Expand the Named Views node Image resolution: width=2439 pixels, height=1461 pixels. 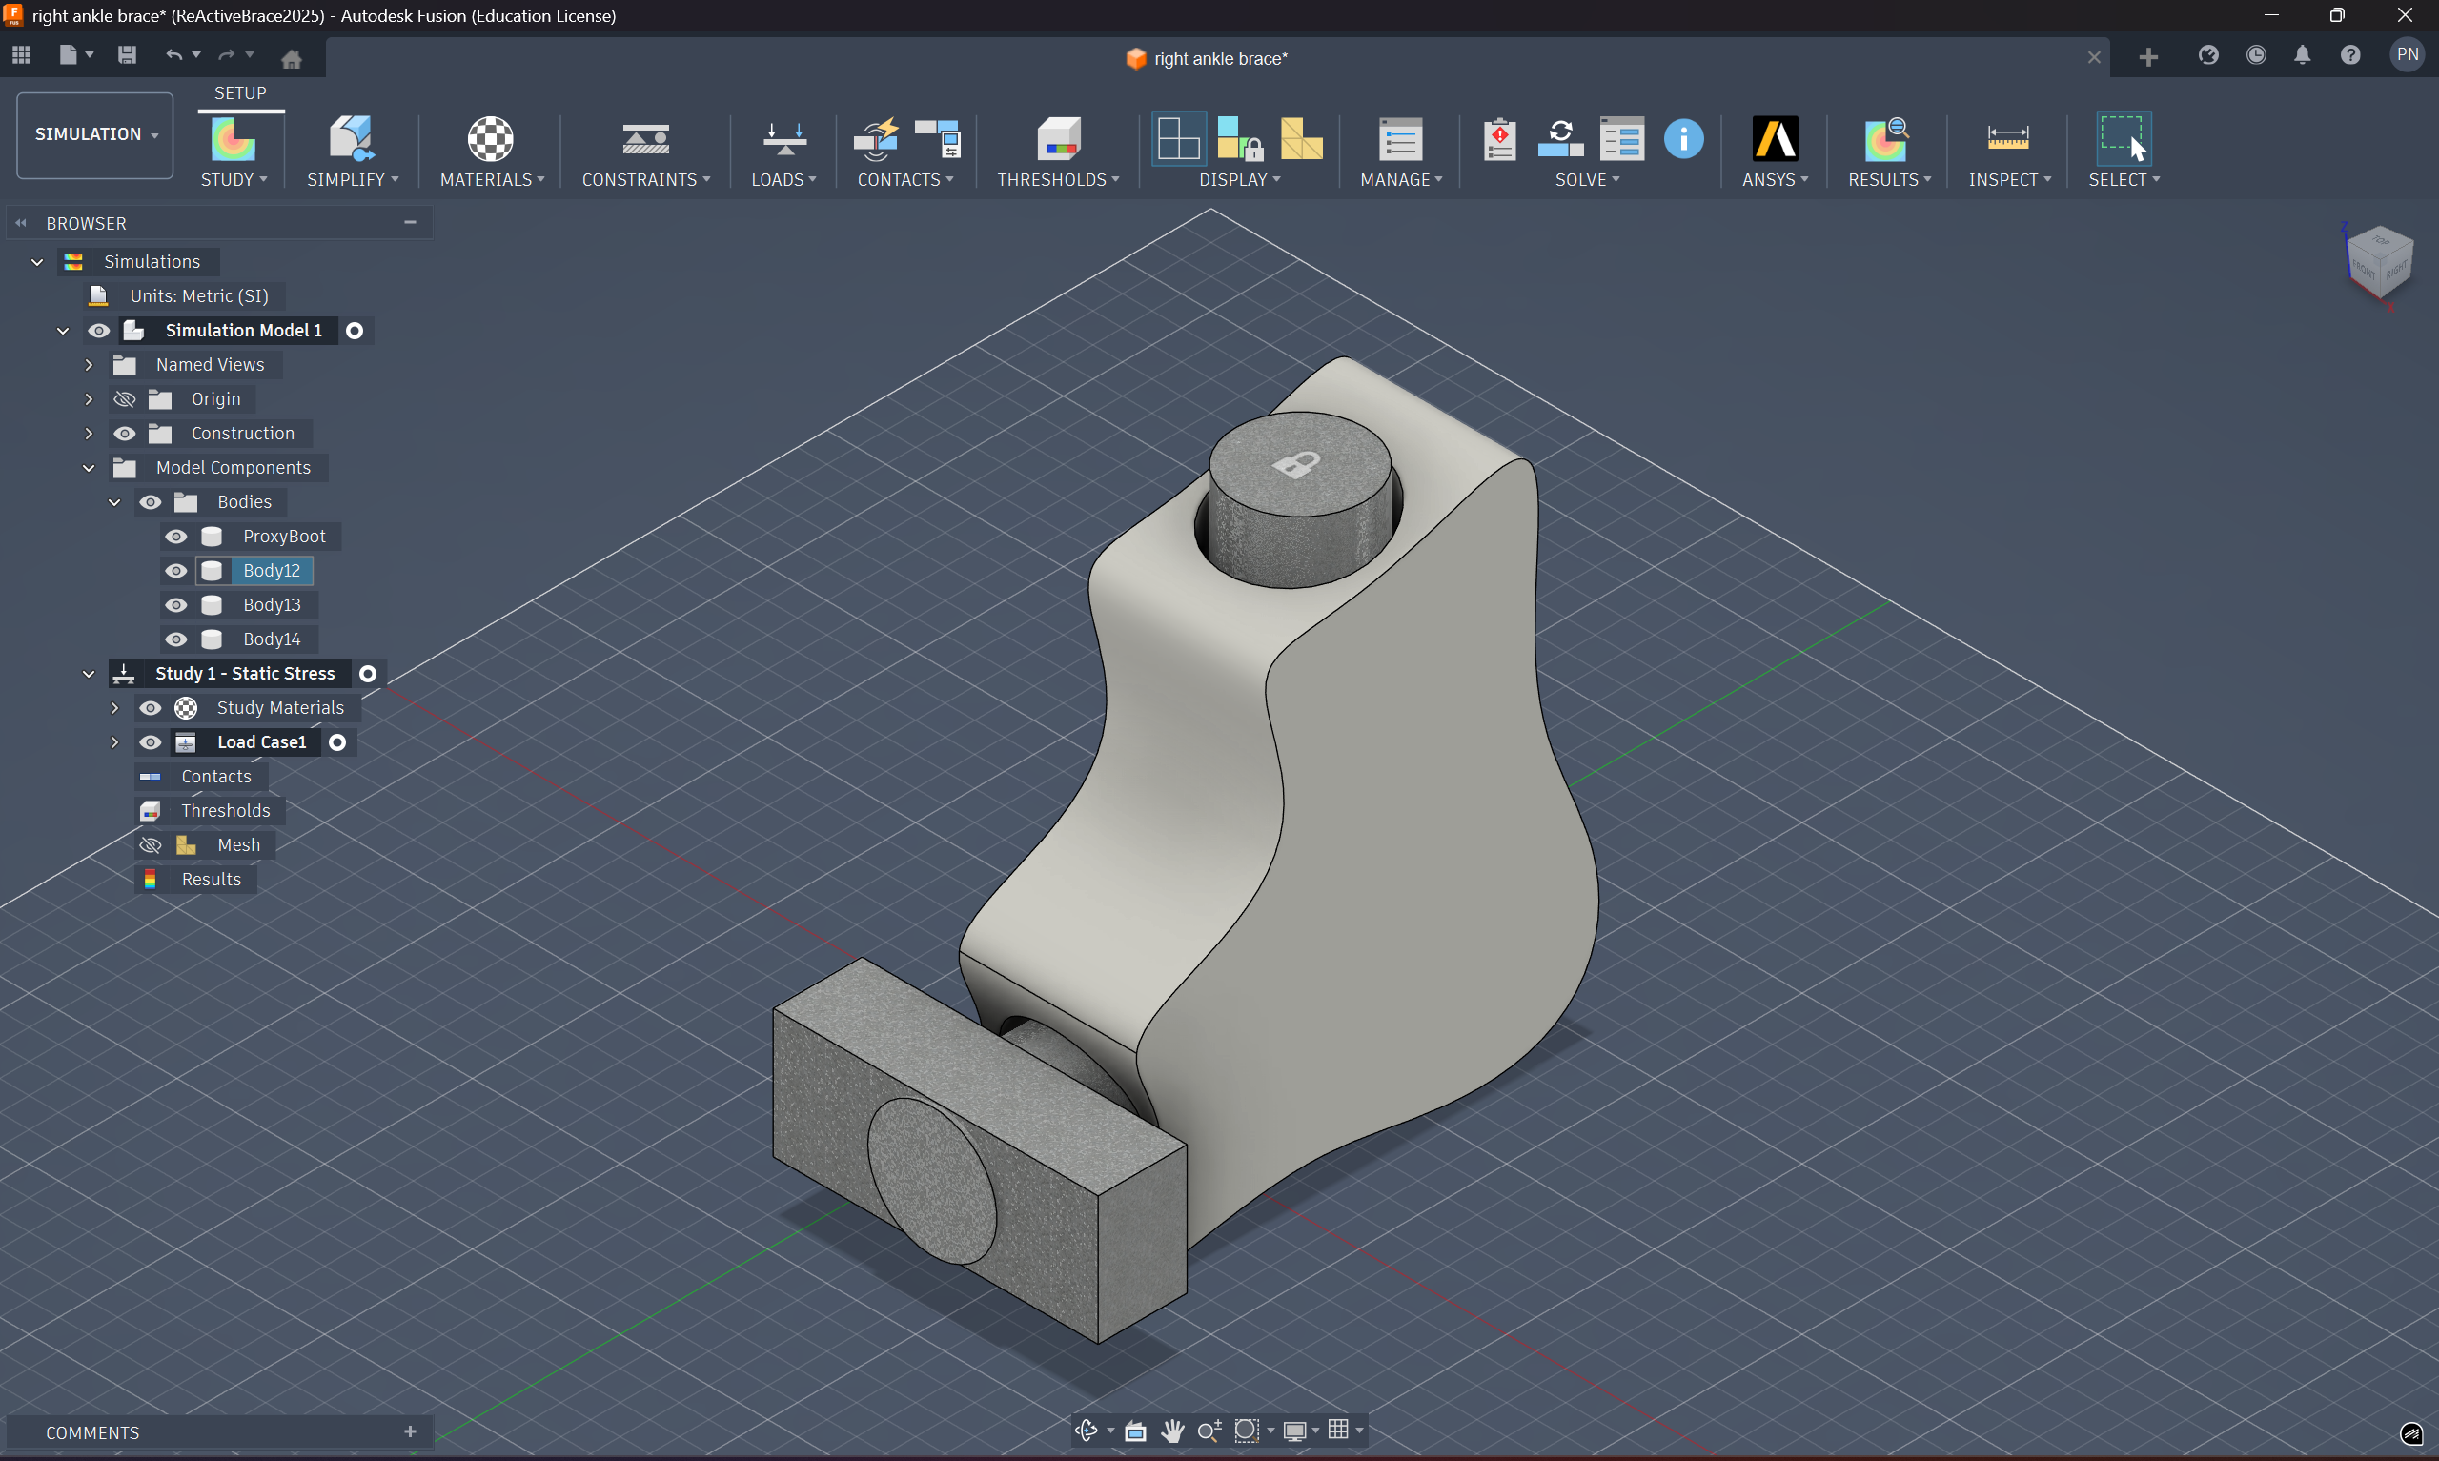tap(88, 364)
